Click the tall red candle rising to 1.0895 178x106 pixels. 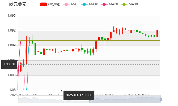coord(26,53)
